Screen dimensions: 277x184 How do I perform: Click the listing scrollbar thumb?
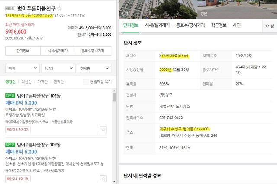(x=114, y=97)
